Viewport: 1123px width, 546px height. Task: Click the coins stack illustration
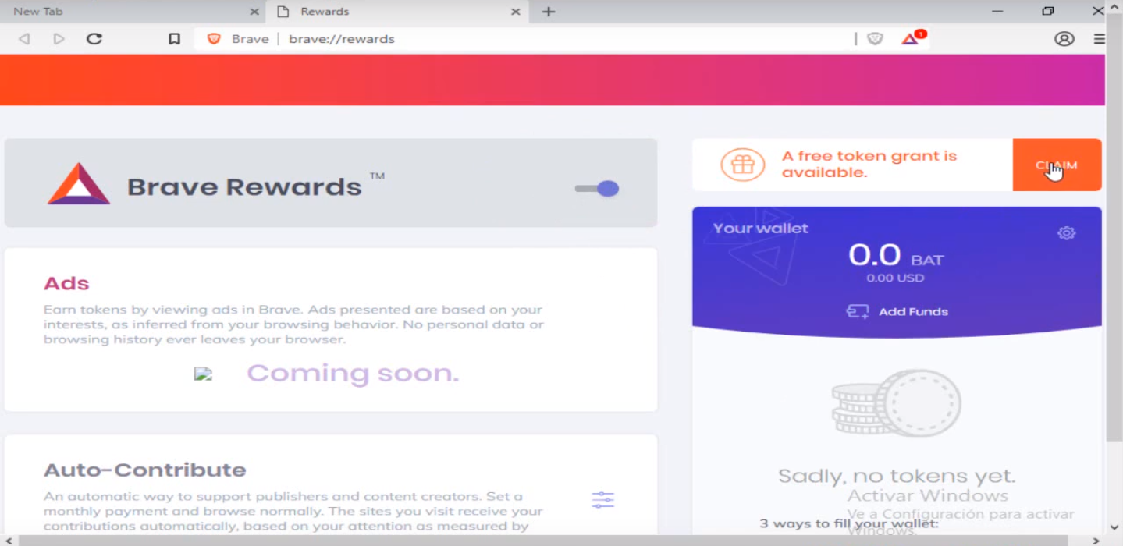click(896, 403)
